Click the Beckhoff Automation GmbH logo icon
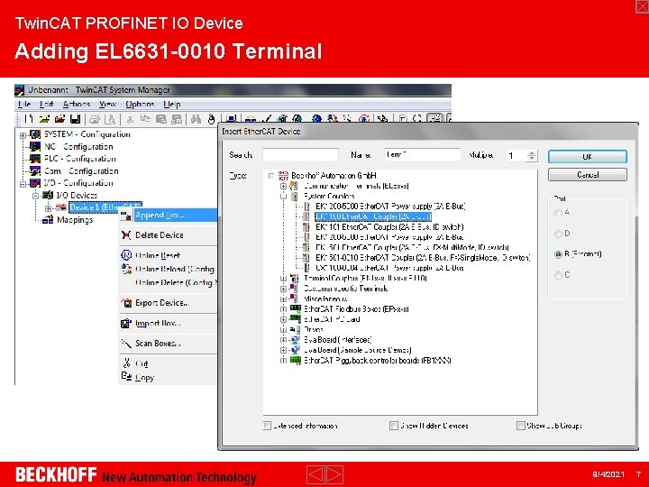Screen dimensions: 649x487 pyautogui.click(x=284, y=175)
